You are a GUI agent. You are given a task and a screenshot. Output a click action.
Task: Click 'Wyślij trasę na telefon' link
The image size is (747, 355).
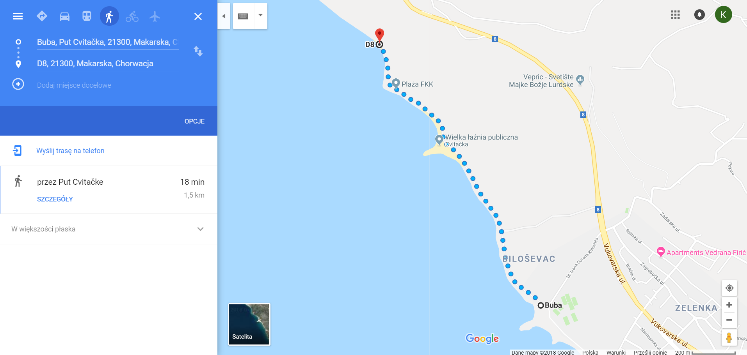(x=70, y=151)
